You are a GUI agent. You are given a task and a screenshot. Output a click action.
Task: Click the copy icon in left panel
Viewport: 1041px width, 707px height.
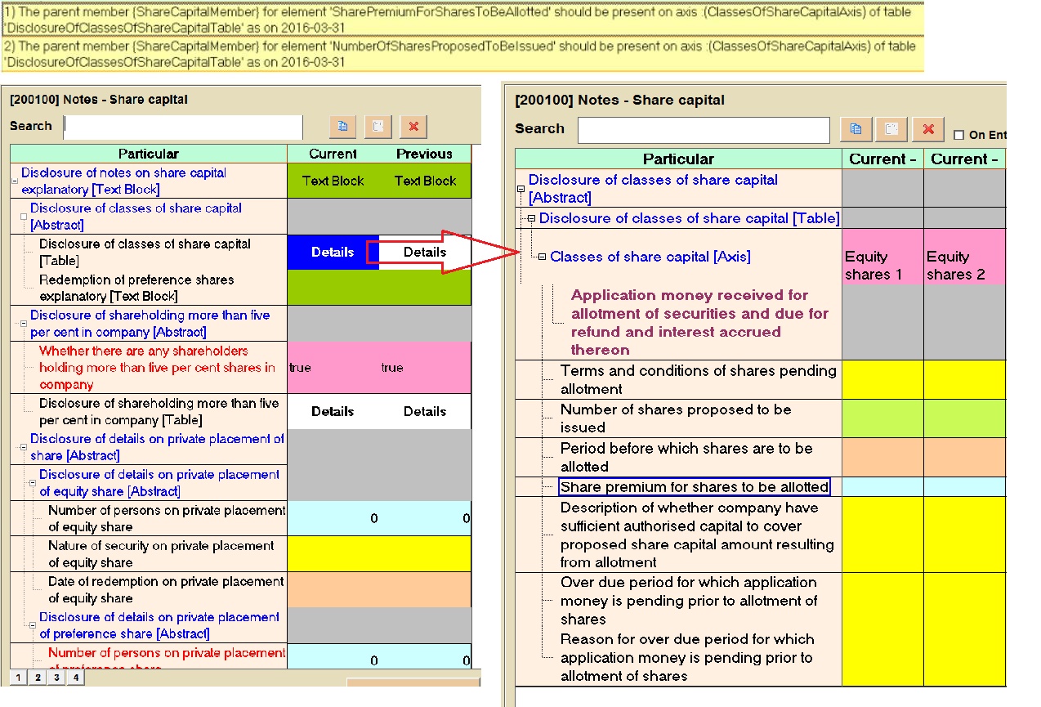(343, 127)
